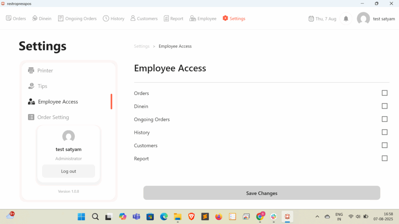Screen dimensions: 399x224
Task: Launch Firefox from the taskbar
Action: 218,217
